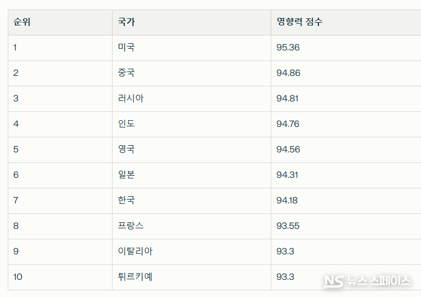The image size is (421, 297).
Task: Click the 러시아 cell
Action: pos(130,99)
